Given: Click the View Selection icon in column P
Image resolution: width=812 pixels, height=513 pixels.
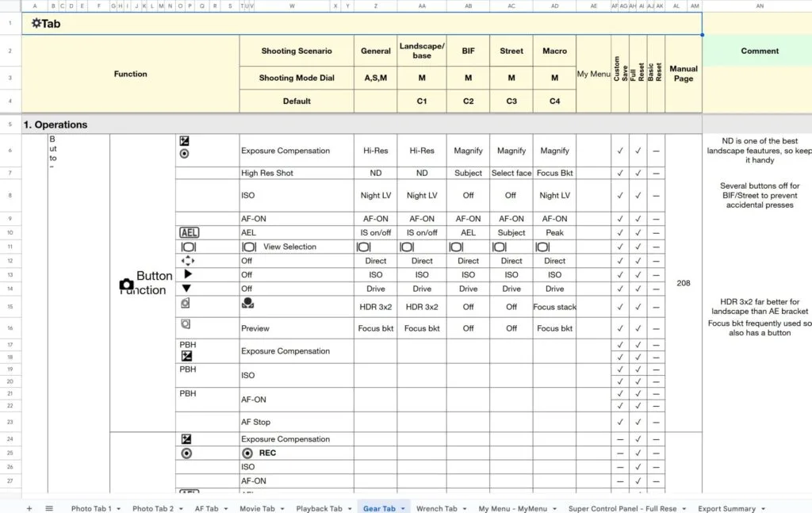Looking at the screenshot, I should click(x=189, y=247).
